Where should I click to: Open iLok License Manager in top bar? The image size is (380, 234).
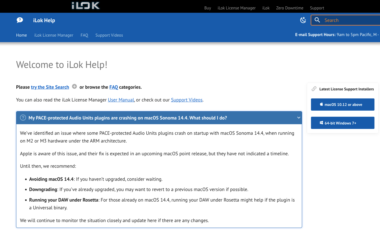click(237, 8)
